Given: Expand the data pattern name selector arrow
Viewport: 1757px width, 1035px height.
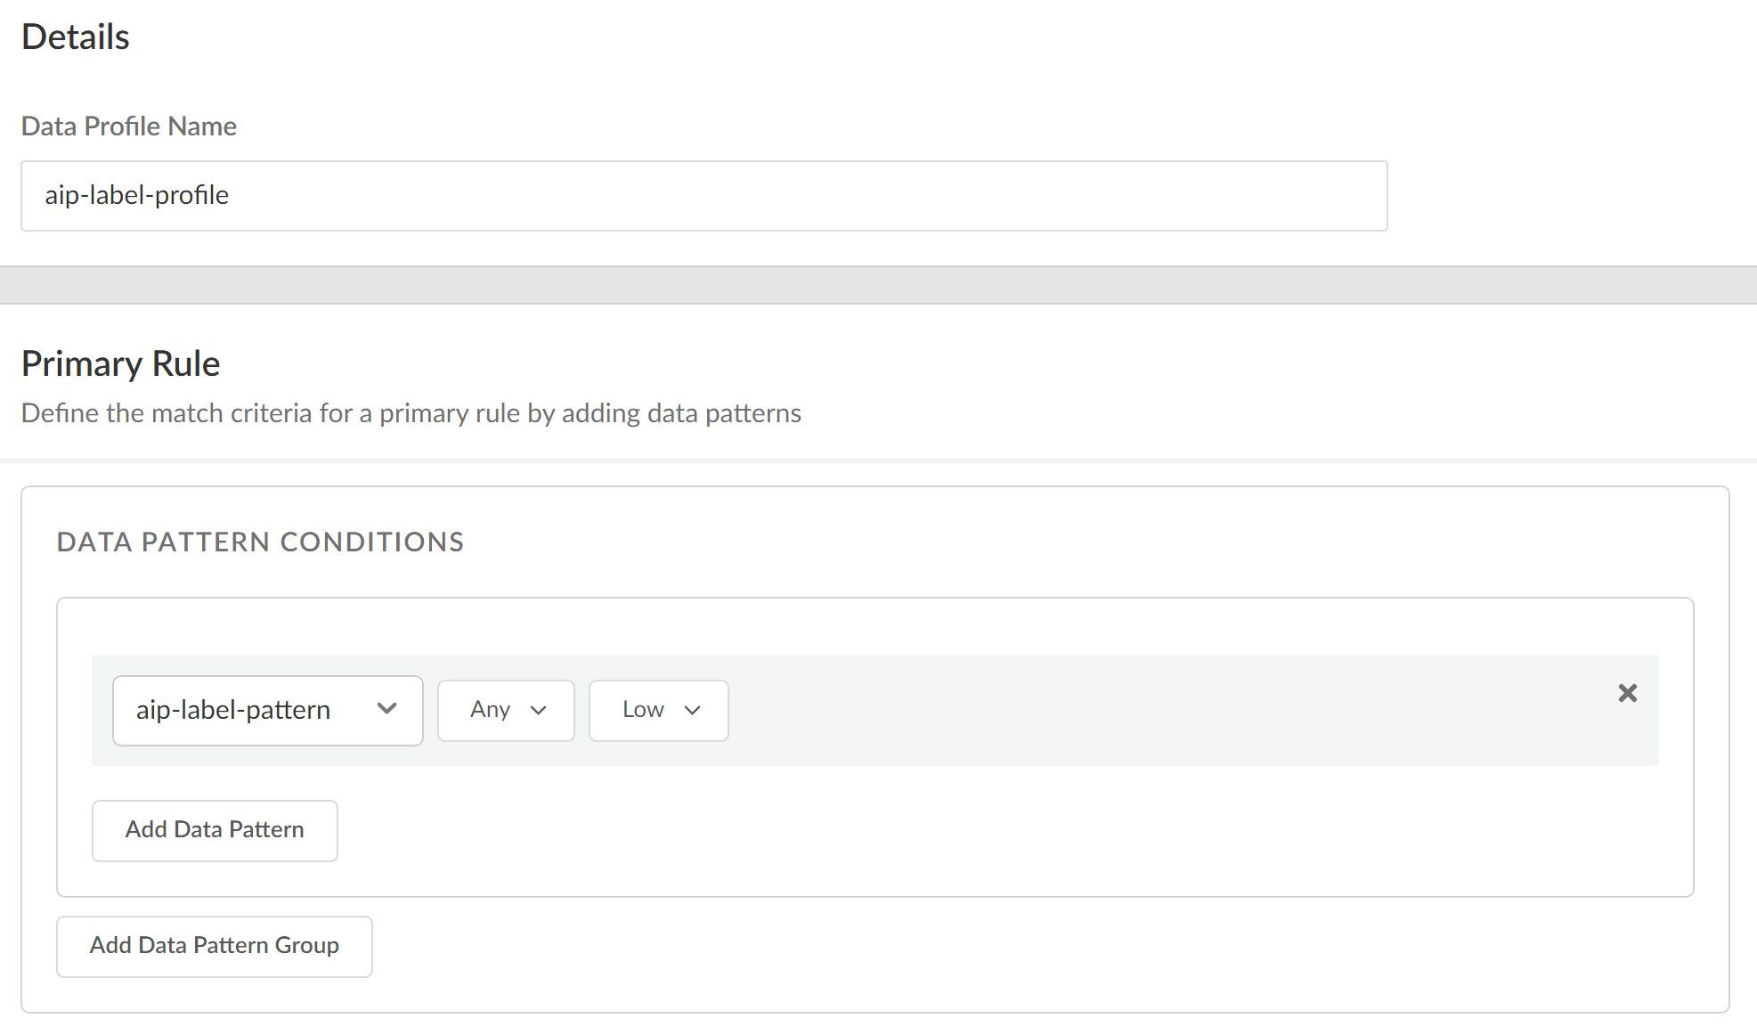Looking at the screenshot, I should [386, 710].
